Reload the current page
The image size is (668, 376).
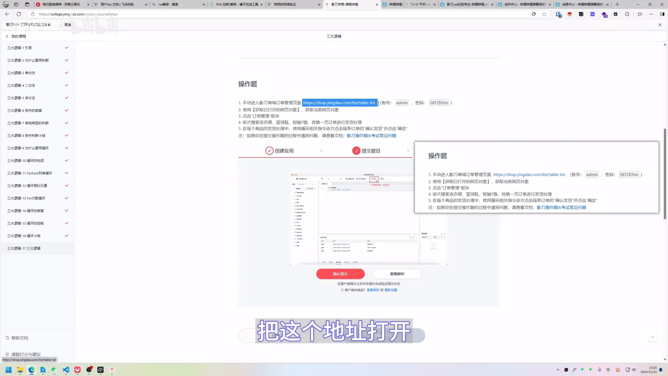pos(19,14)
